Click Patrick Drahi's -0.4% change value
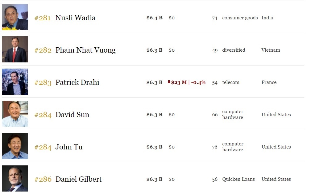Screen dimensions: 311x194 coord(198,82)
